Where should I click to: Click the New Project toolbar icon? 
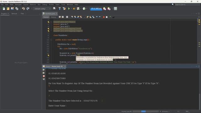click(x=8, y=8)
